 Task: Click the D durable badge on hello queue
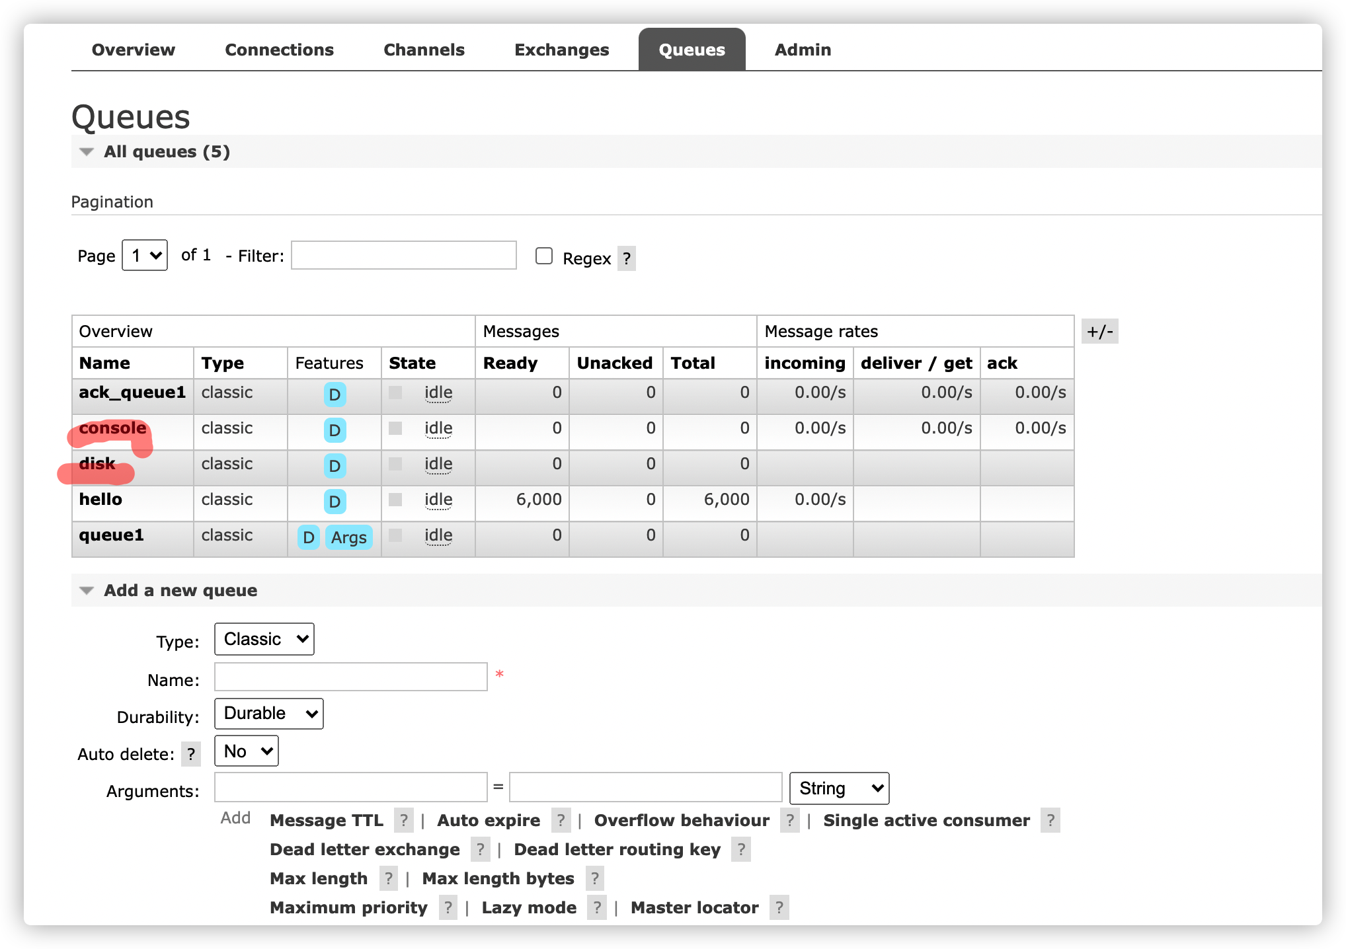(x=335, y=502)
